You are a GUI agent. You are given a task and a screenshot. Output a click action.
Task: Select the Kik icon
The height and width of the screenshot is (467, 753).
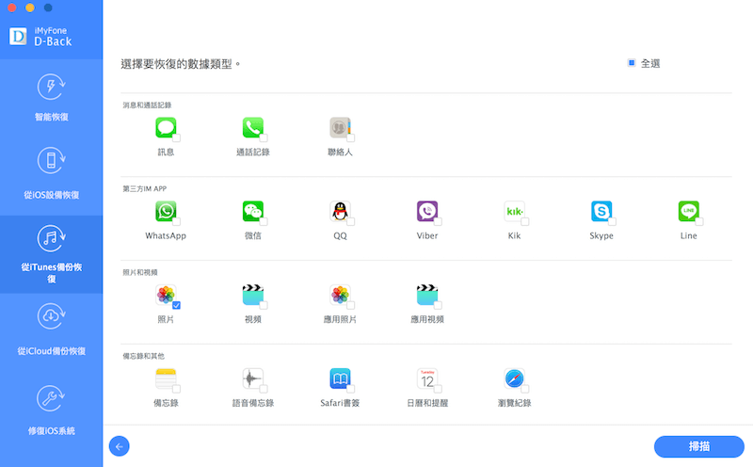click(x=514, y=211)
